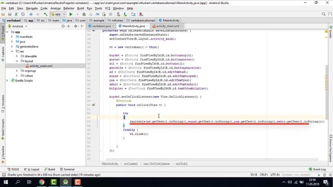Expand the mipmap folder

pos(17,71)
